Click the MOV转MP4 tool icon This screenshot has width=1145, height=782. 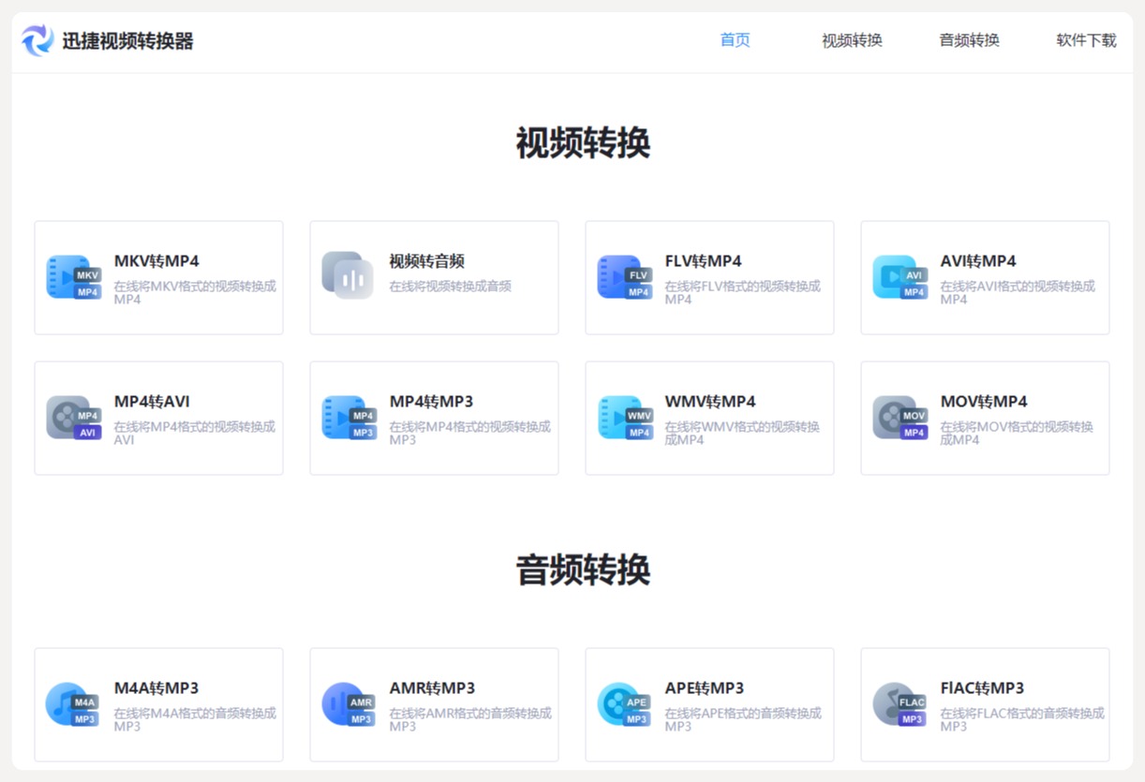pos(898,418)
